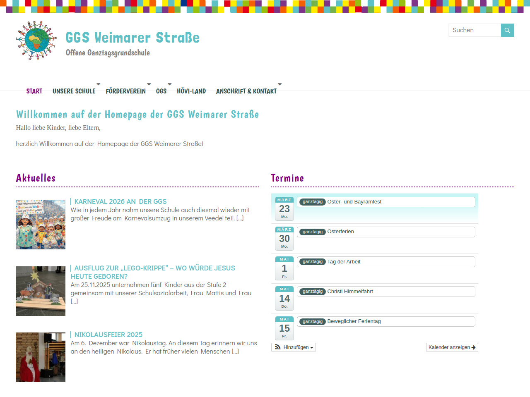Click the Kalender anzeigen button
530x397 pixels.
452,347
